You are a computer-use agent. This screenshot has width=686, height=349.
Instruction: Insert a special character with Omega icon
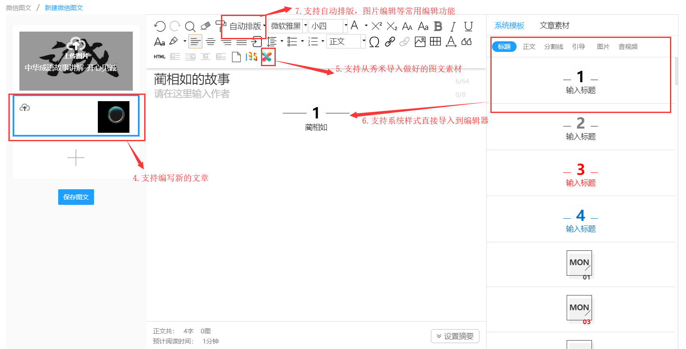click(x=374, y=41)
